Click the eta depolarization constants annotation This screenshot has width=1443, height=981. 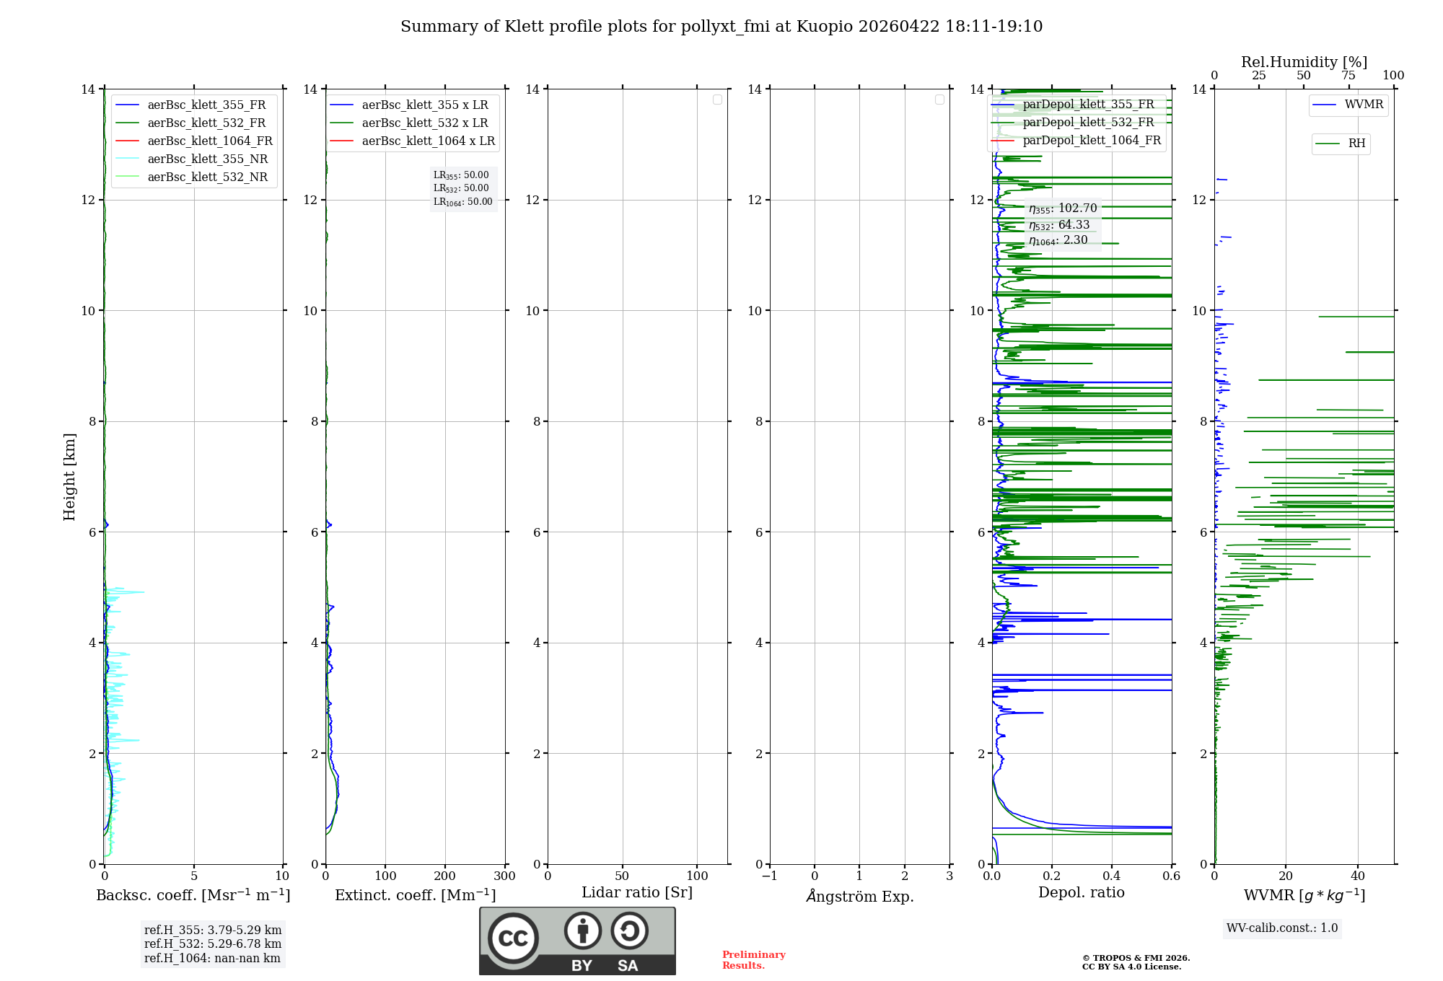tap(1063, 224)
